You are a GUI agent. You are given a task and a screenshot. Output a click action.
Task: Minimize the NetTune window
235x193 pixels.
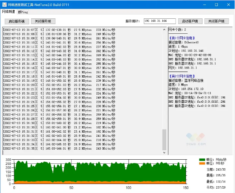[205, 4]
